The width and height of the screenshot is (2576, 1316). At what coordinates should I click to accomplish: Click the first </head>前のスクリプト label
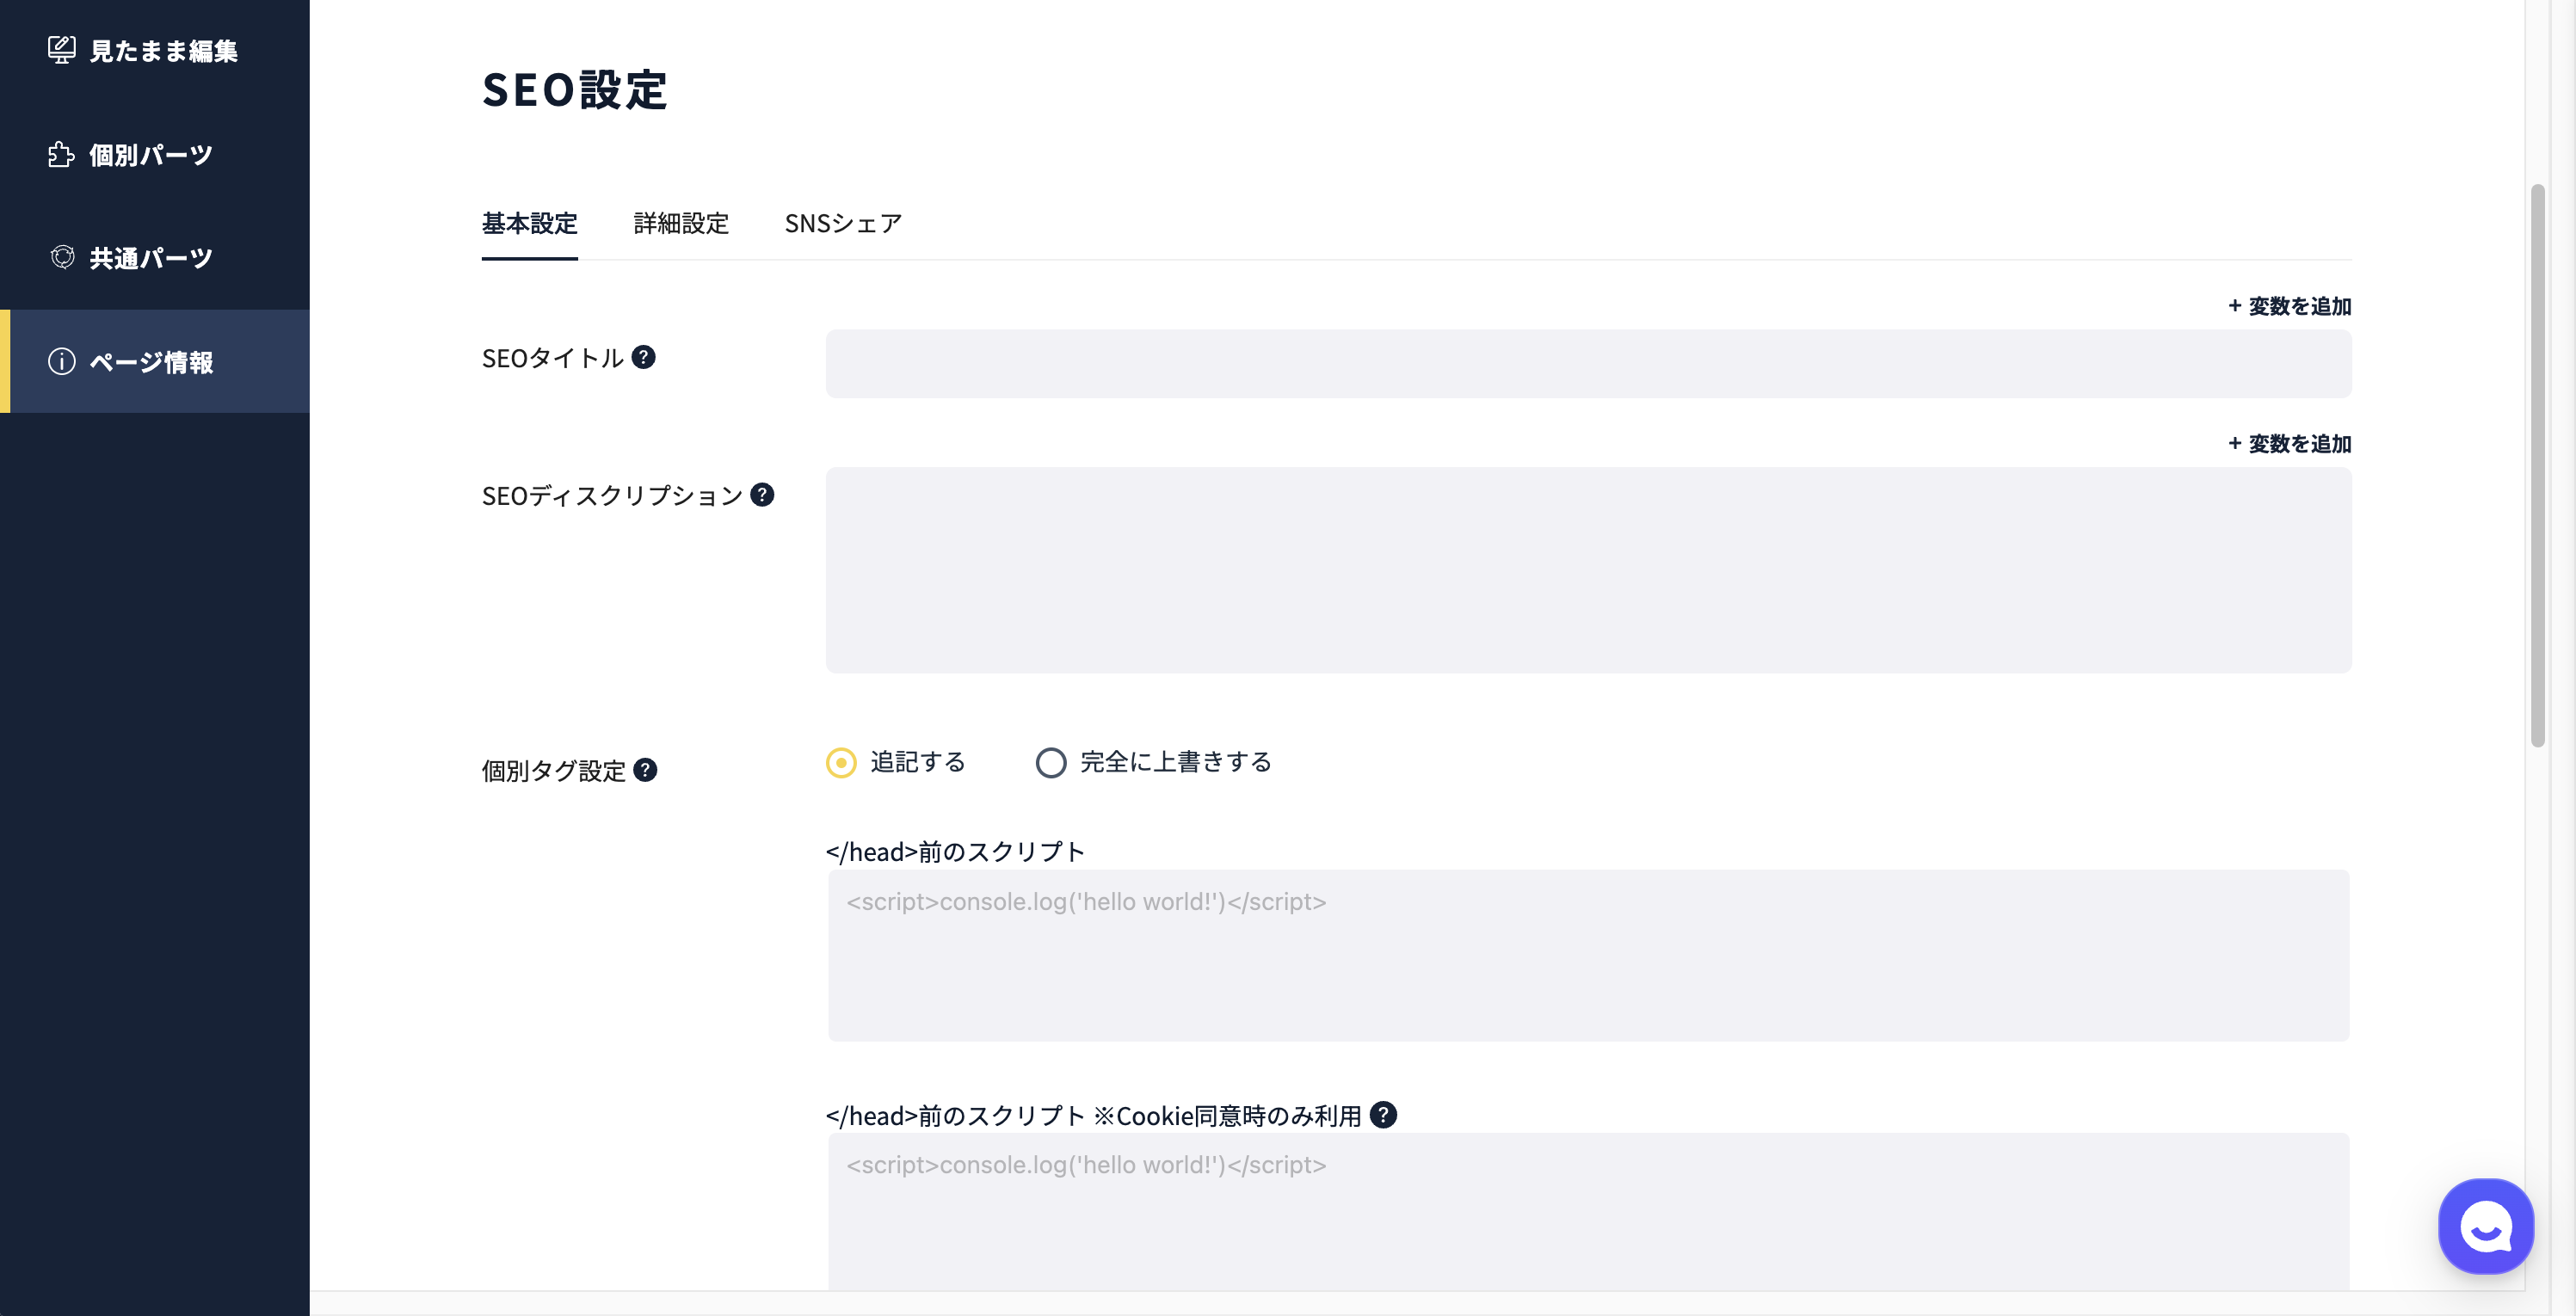[x=955, y=851]
